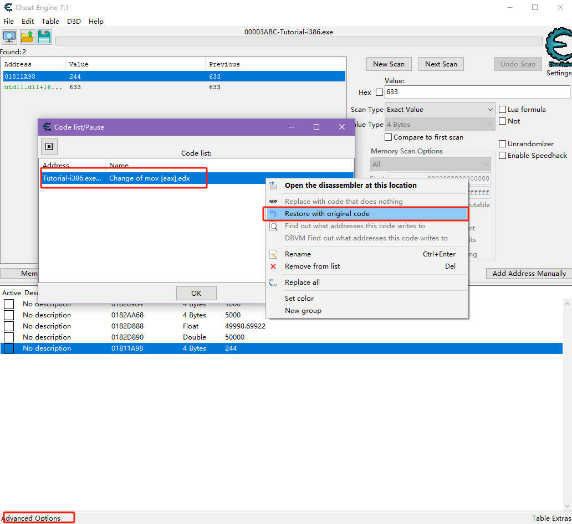This screenshot has width=572, height=524.
Task: Open the Edit menu
Action: [x=28, y=22]
